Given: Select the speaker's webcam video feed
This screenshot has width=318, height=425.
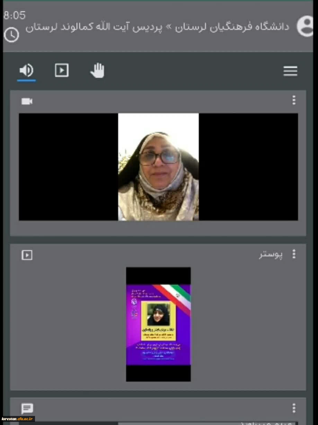Looking at the screenshot, I should pyautogui.click(x=158, y=167).
